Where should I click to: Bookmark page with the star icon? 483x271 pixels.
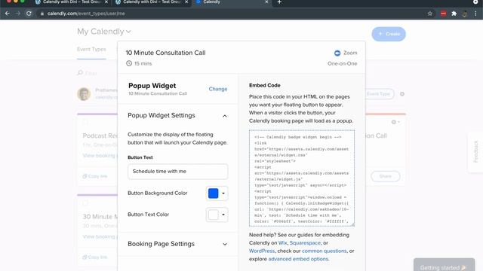click(x=430, y=14)
